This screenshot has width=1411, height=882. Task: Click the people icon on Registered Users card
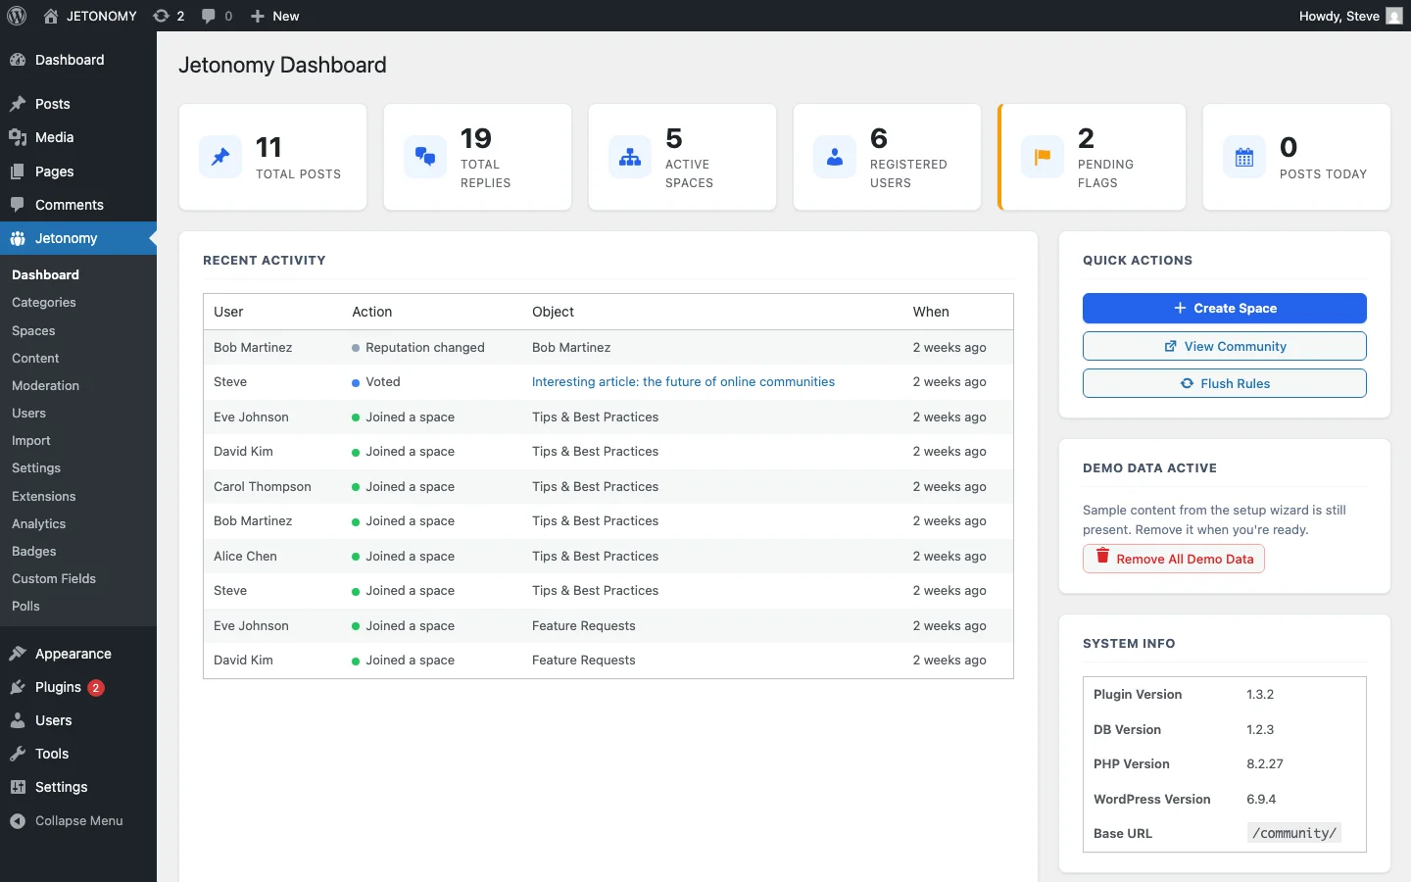[835, 157]
